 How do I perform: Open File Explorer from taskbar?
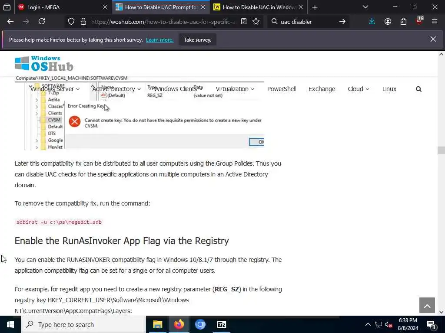[157, 324]
